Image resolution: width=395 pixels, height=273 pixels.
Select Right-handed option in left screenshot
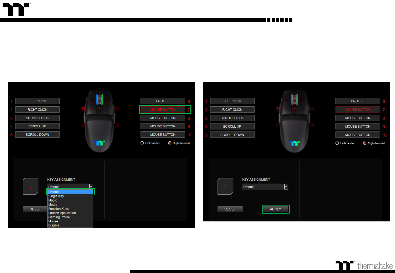(x=170, y=143)
